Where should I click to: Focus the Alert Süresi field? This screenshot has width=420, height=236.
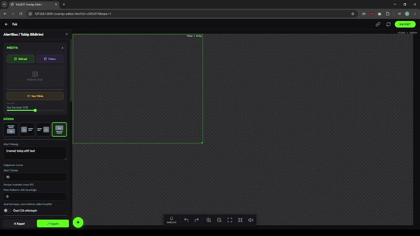coord(35,177)
